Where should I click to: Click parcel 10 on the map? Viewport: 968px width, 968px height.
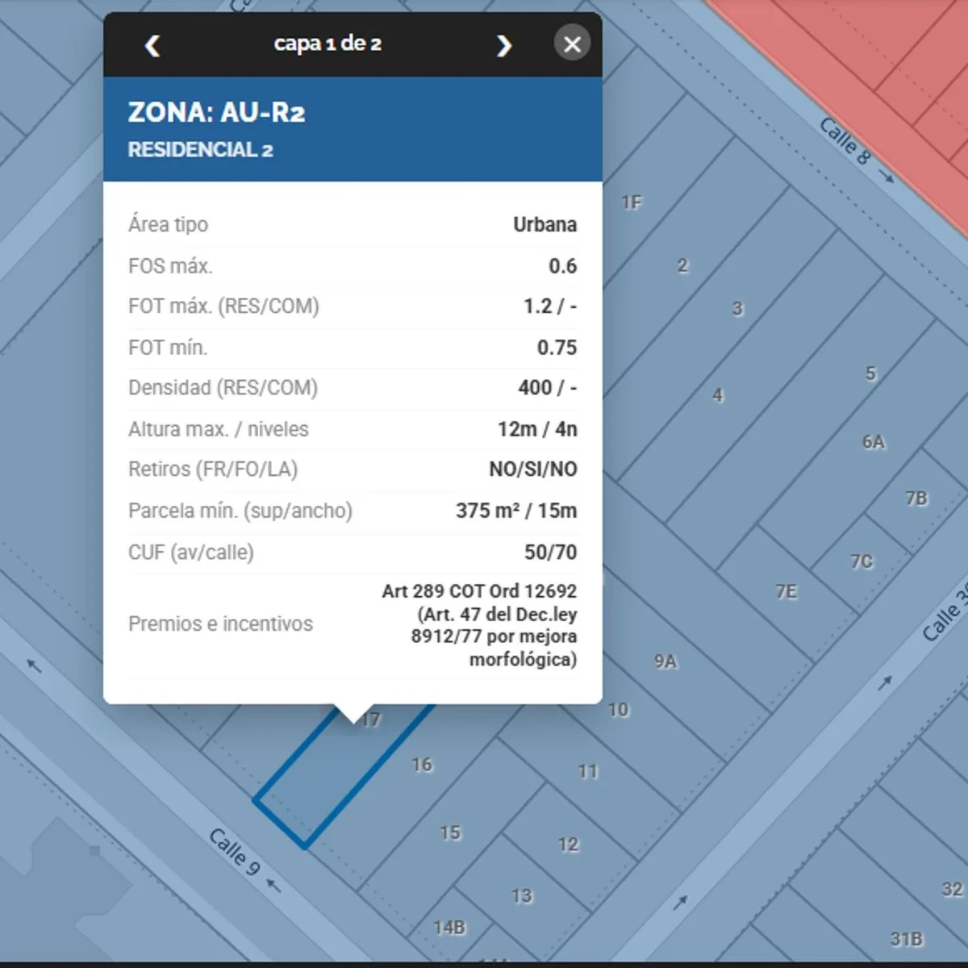(x=618, y=709)
